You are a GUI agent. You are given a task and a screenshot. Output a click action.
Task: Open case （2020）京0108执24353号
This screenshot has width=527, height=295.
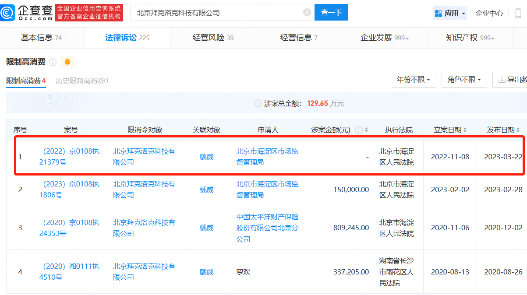pos(69,228)
